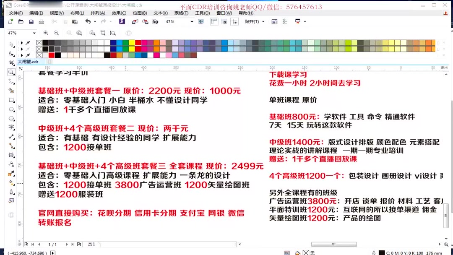Click the next page navigation arrow
This screenshot has height=255, width=453.
[x=67, y=244]
